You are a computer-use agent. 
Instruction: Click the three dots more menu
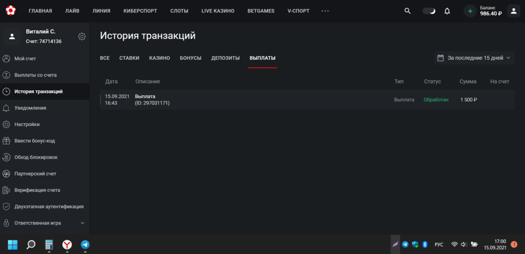coord(325,10)
